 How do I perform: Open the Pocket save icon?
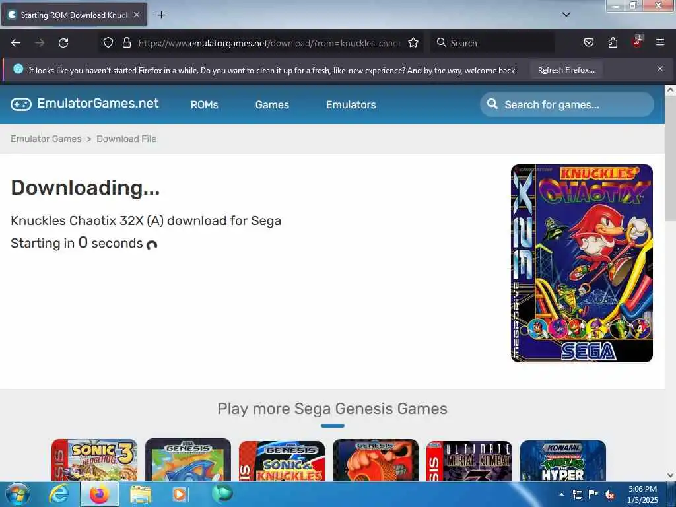coord(588,42)
